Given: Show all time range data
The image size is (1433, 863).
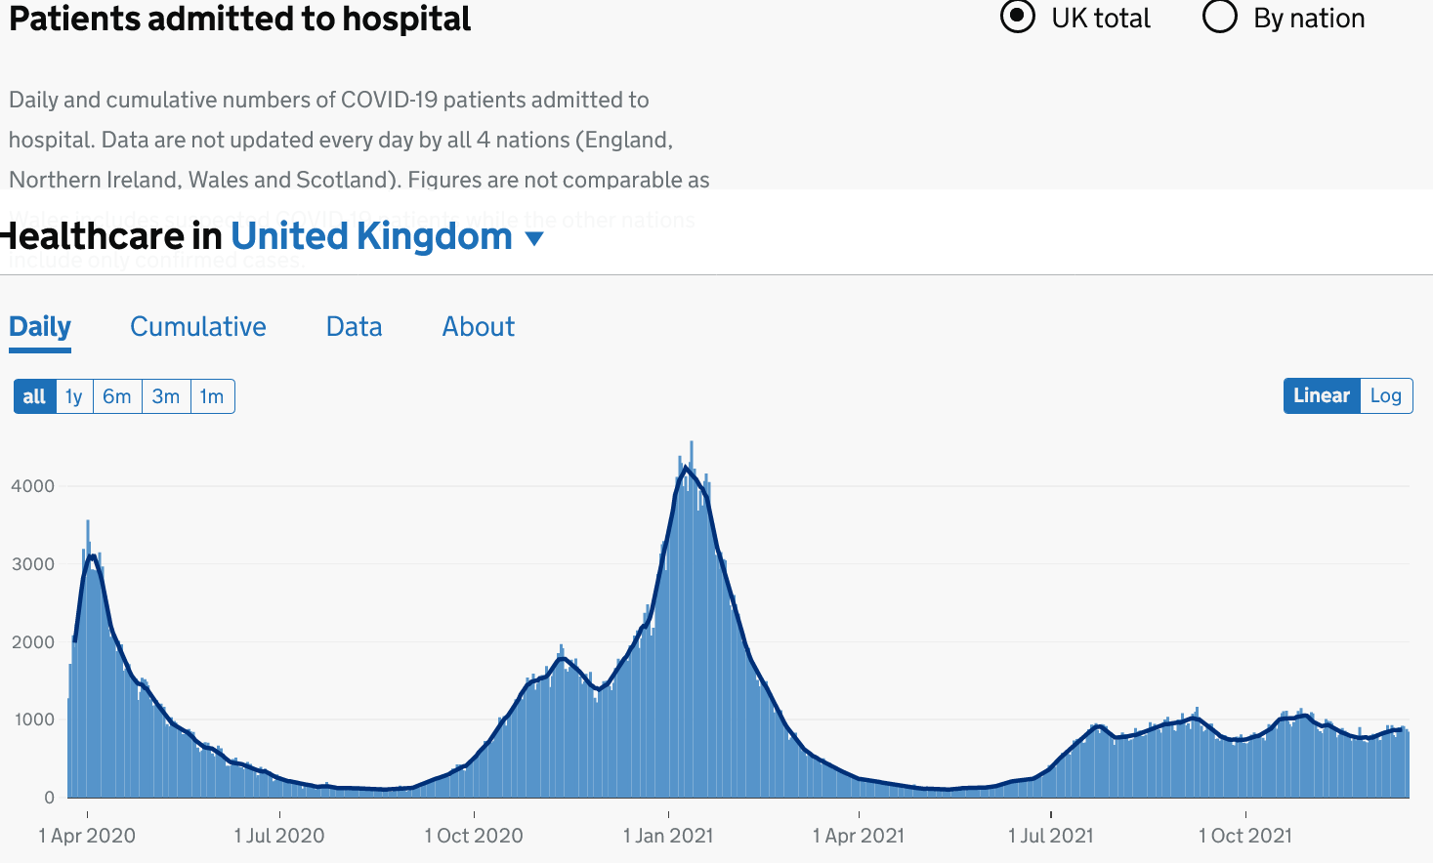Looking at the screenshot, I should click(x=34, y=396).
